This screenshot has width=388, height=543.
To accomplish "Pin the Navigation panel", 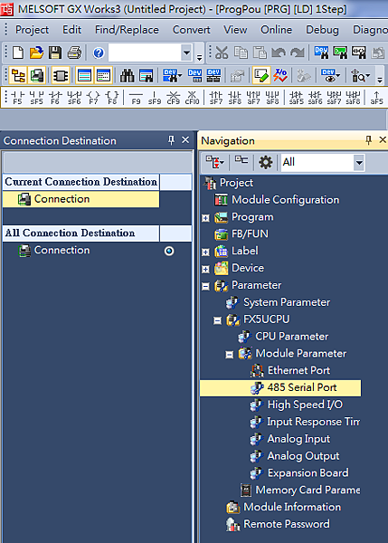I will (368, 140).
